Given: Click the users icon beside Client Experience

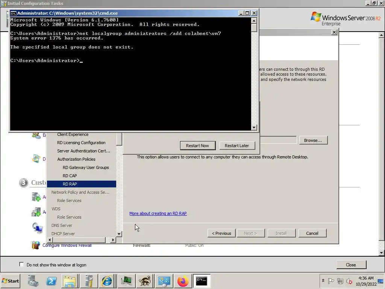Looking at the screenshot, I should click(x=36, y=135).
